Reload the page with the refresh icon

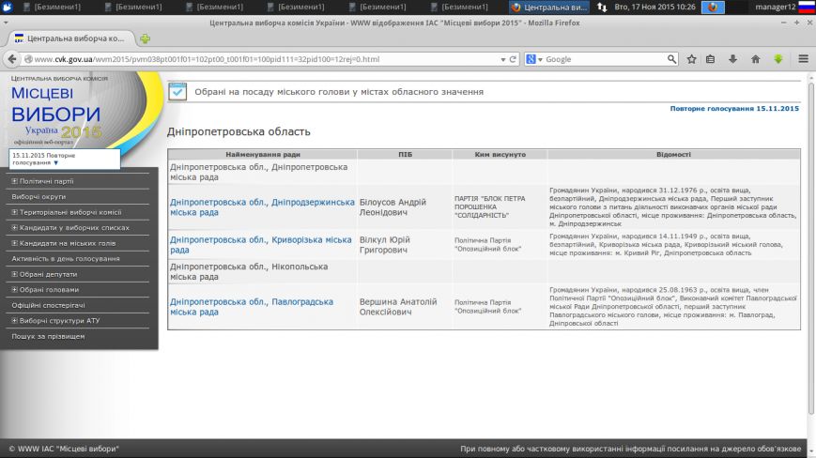coord(513,59)
